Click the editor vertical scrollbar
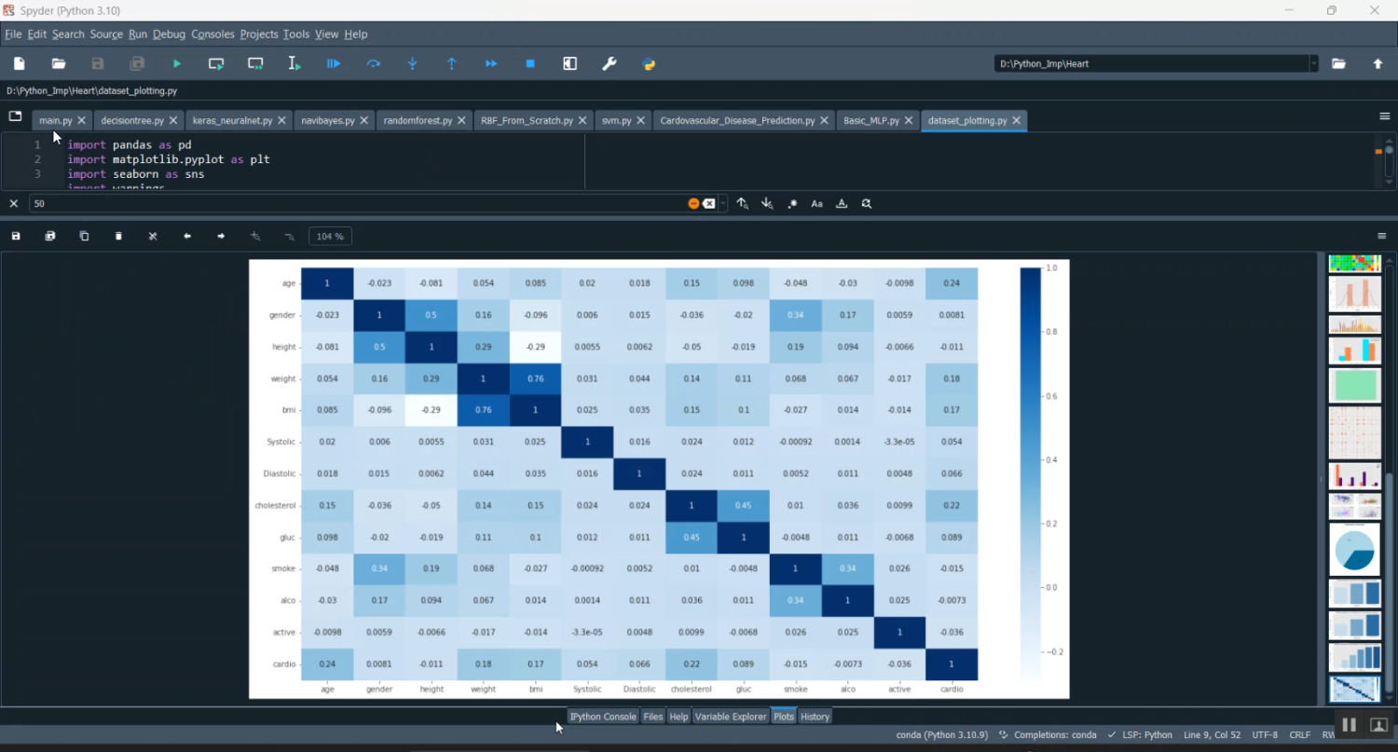 pos(1390,160)
